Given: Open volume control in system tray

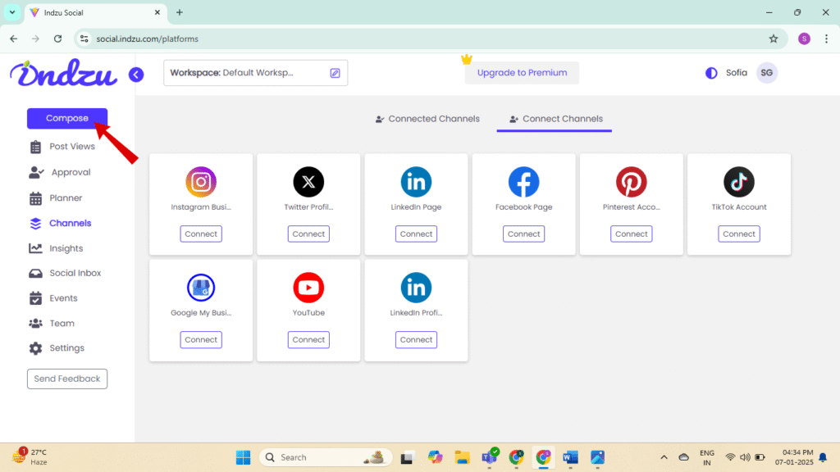Looking at the screenshot, I should (745, 457).
